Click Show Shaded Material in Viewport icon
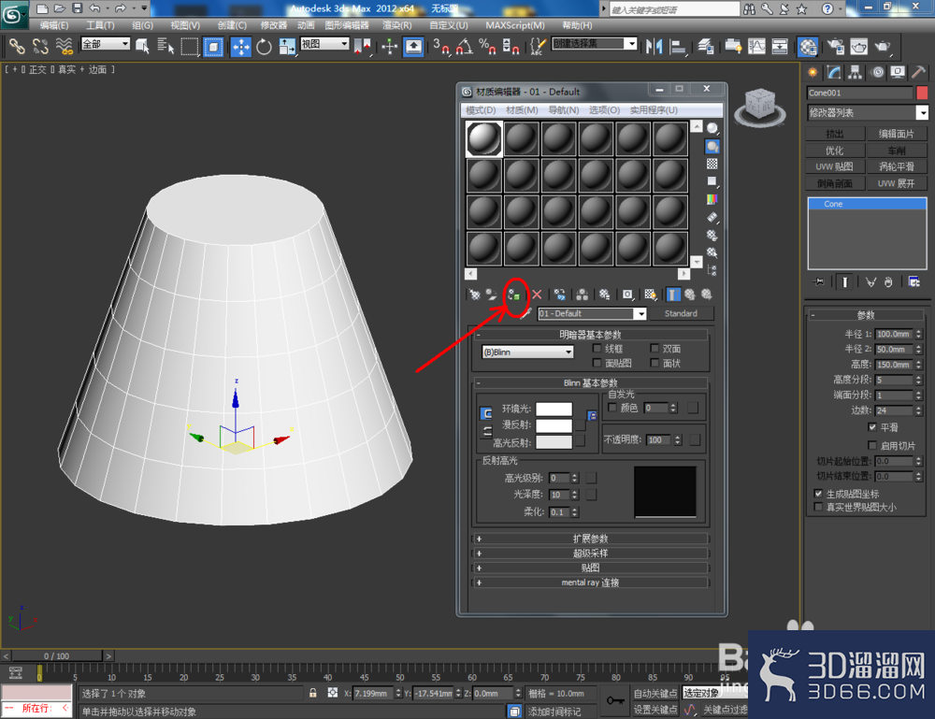 point(650,295)
